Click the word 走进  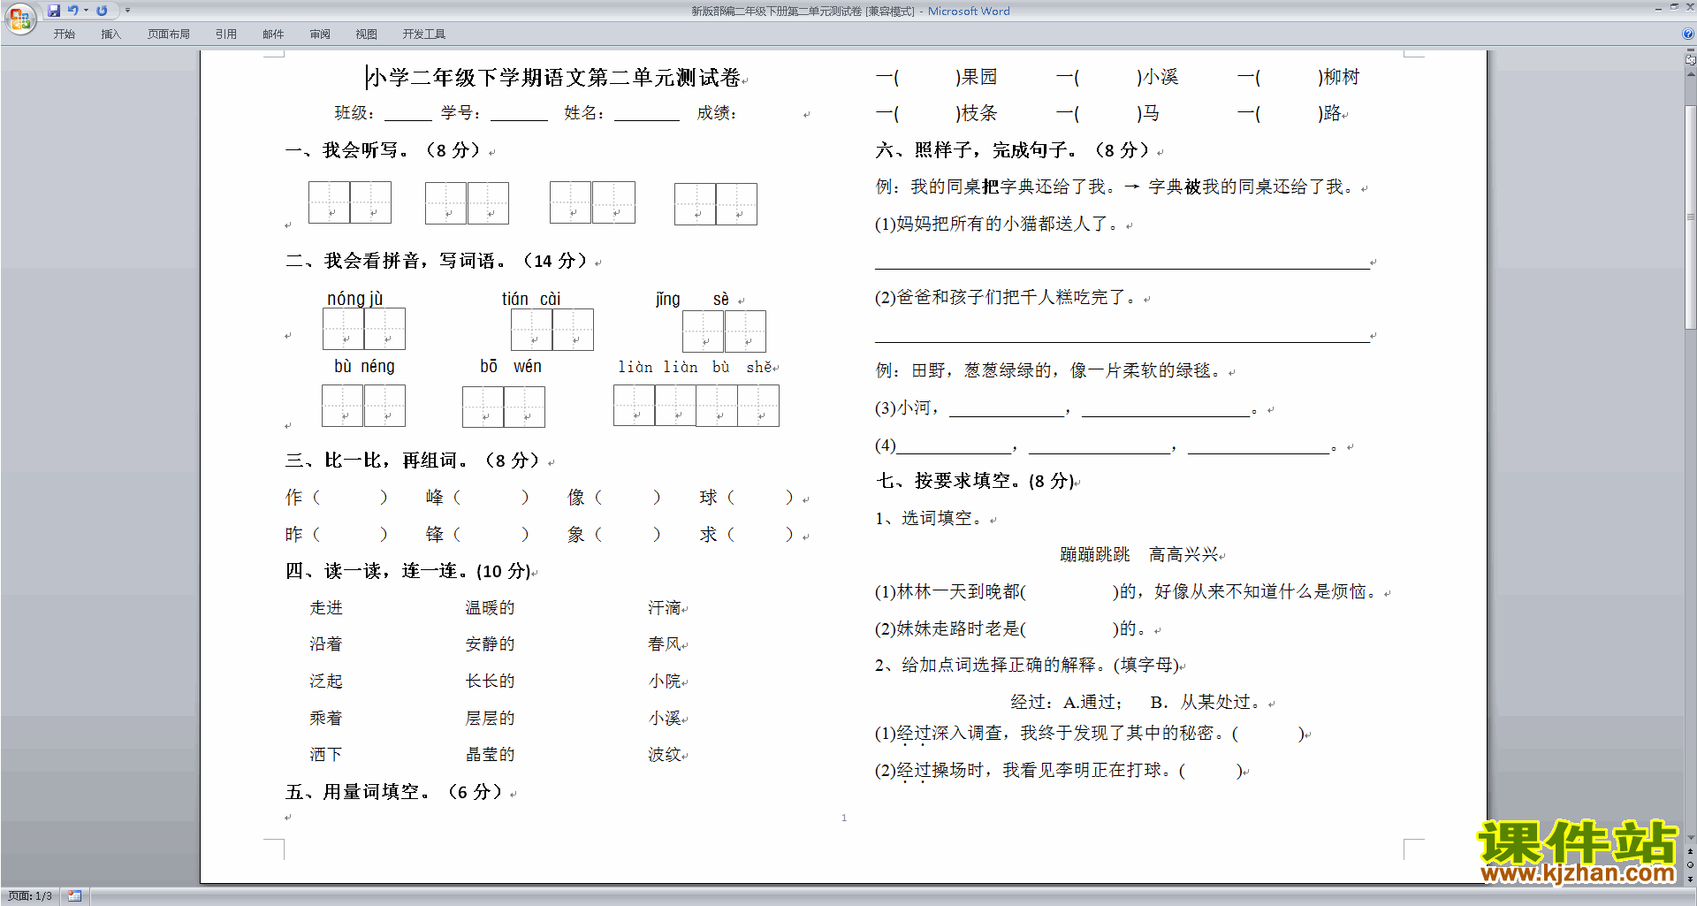326,608
